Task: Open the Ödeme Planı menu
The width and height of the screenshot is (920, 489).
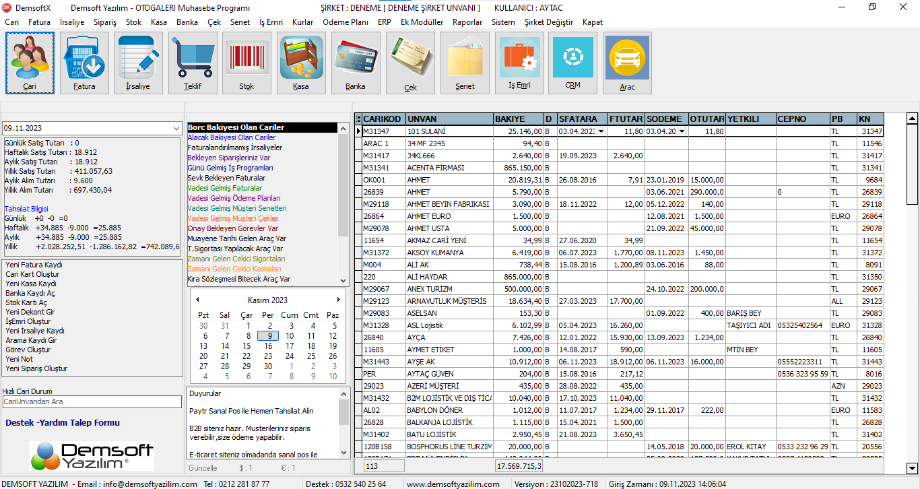Action: click(x=346, y=22)
